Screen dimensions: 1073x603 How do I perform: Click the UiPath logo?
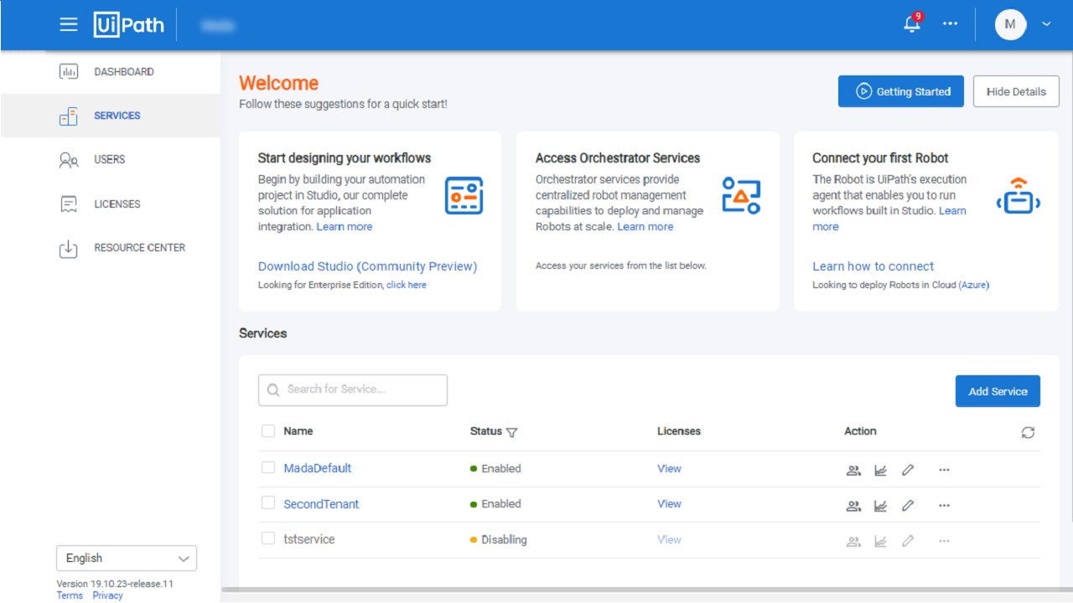(128, 24)
